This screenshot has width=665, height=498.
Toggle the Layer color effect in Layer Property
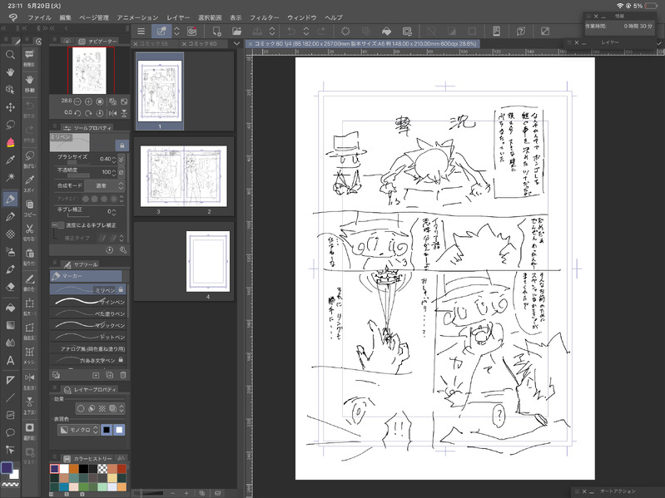(x=112, y=408)
